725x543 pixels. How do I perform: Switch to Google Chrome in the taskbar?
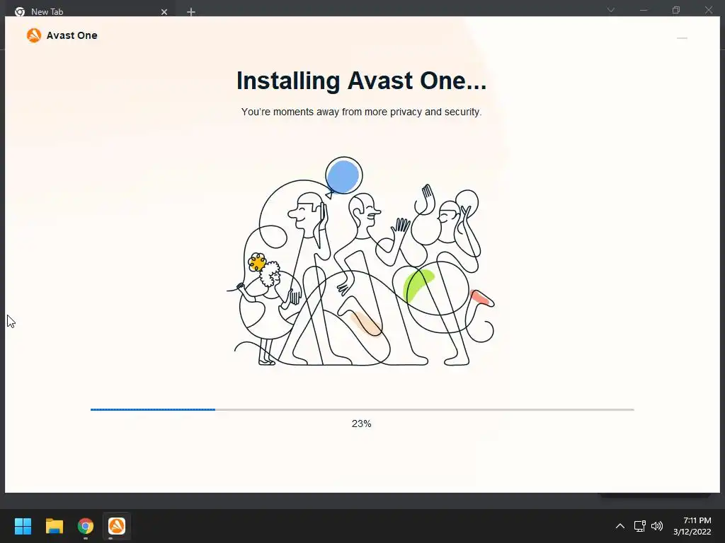click(x=86, y=526)
